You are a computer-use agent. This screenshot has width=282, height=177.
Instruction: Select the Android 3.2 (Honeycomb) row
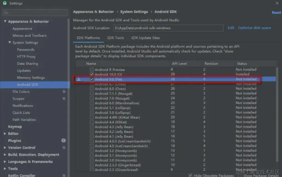coord(176,151)
